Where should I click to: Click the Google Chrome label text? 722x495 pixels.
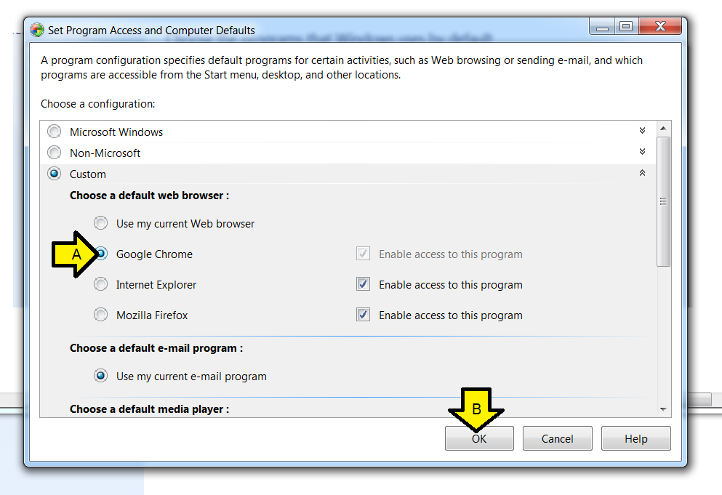(x=154, y=254)
